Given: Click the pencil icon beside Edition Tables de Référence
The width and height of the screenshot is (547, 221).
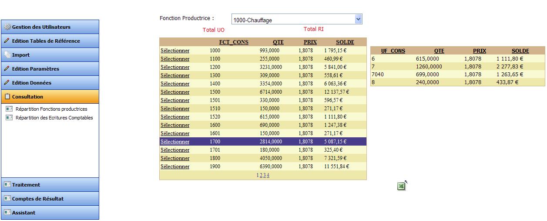Looking at the screenshot, I should click(x=7, y=41).
